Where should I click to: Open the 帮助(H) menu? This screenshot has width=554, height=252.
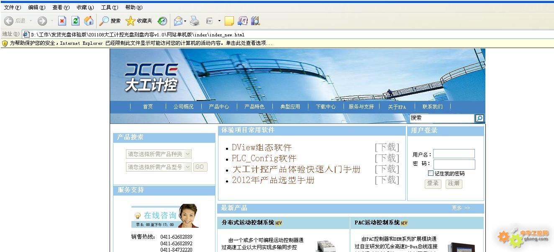[133, 8]
